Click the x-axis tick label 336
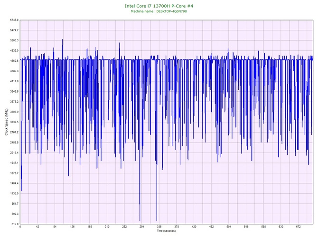This screenshot has height=239, width=318. (159, 227)
